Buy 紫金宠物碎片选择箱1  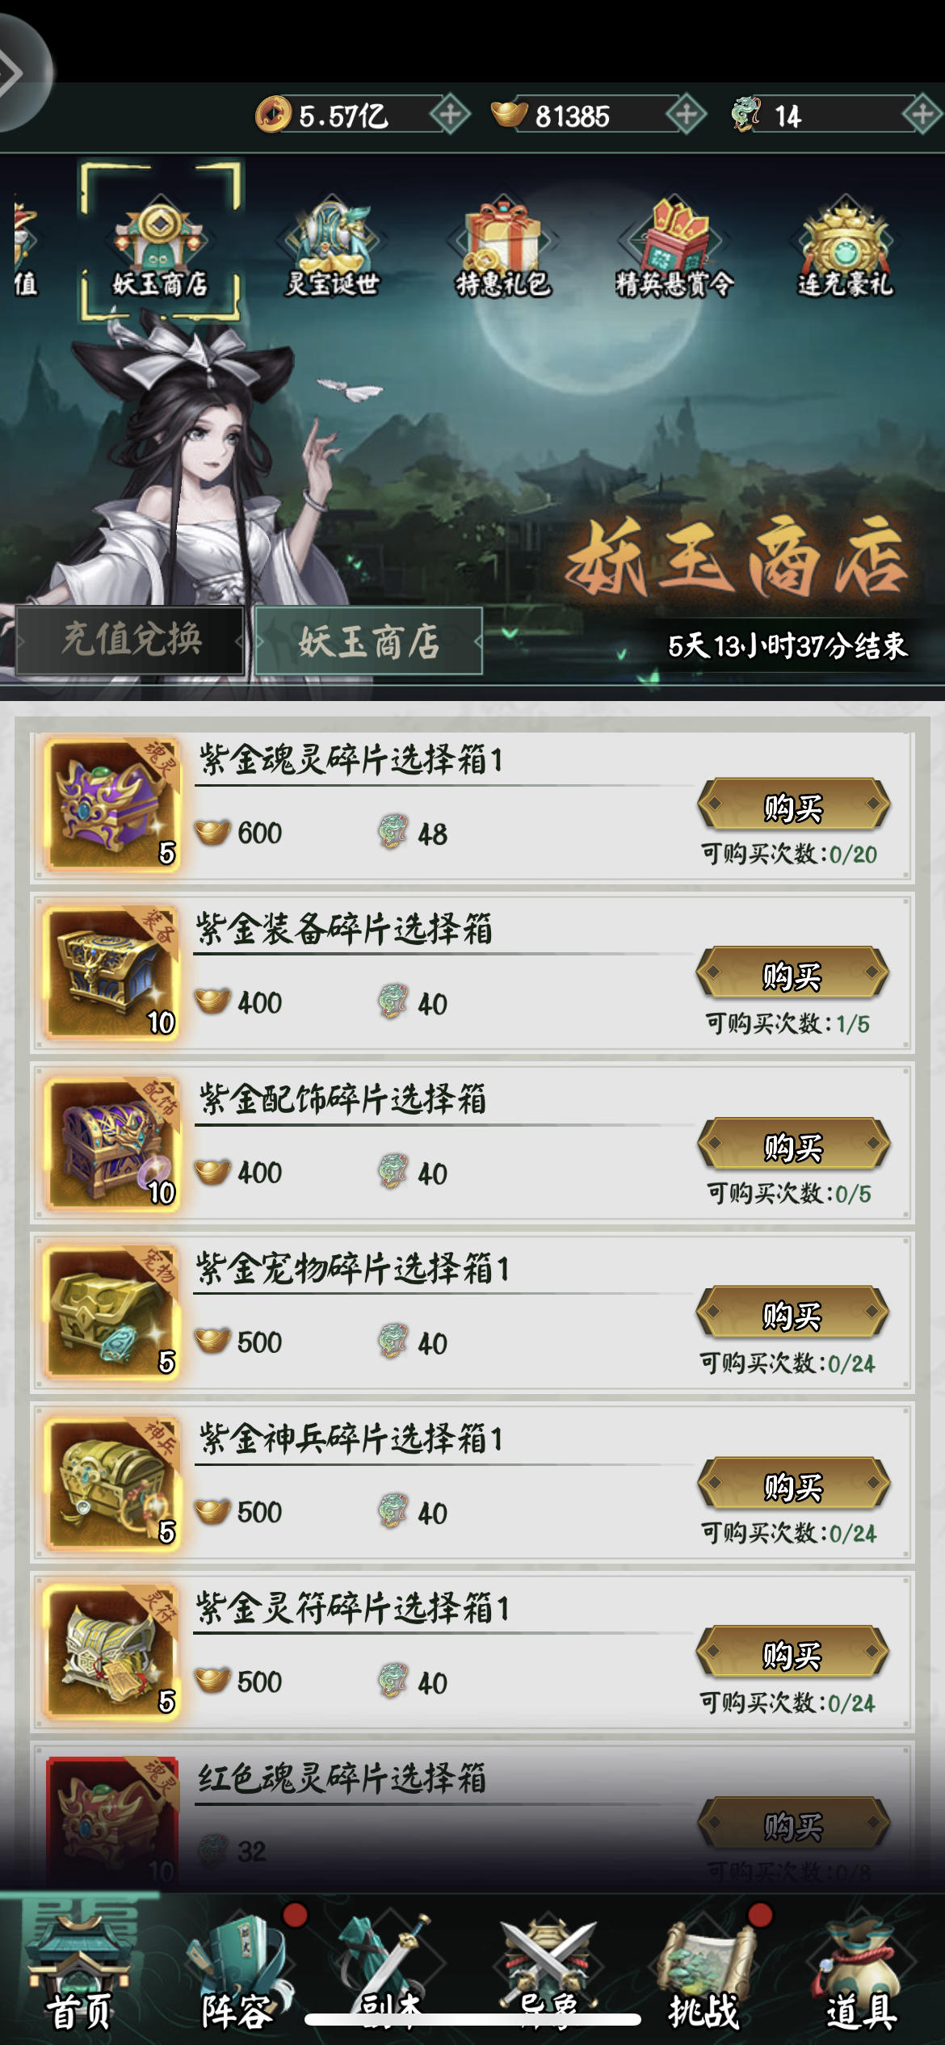(792, 1313)
